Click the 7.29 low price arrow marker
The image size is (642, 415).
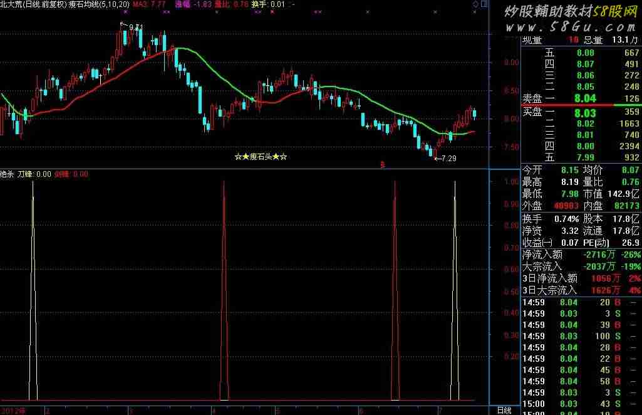click(445, 159)
